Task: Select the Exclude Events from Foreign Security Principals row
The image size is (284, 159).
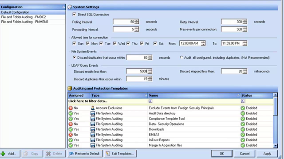Action: [170, 108]
